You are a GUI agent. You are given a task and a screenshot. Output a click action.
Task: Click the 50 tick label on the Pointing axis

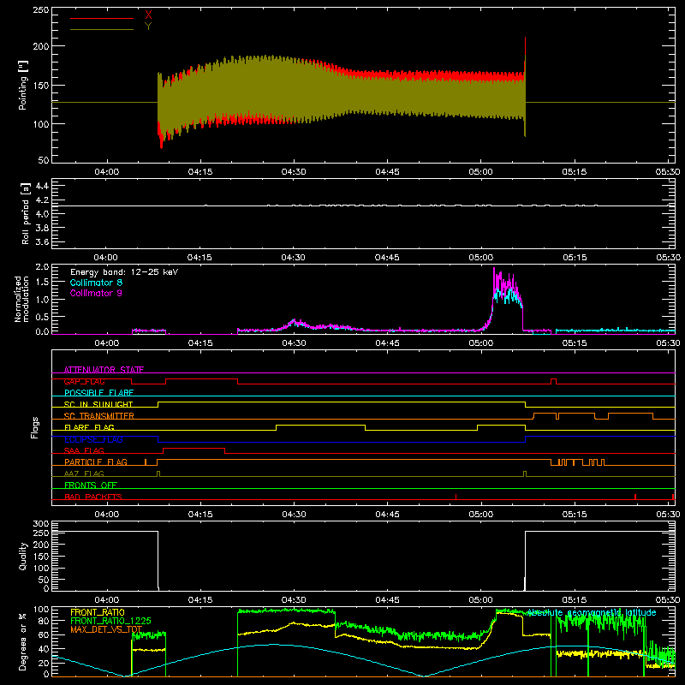coord(44,160)
